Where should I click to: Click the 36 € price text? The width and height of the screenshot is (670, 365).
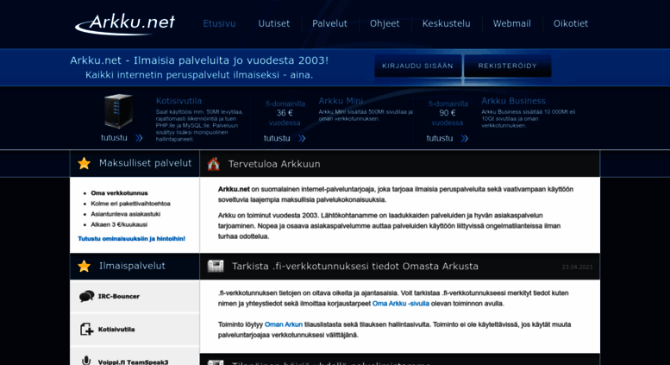point(285,113)
